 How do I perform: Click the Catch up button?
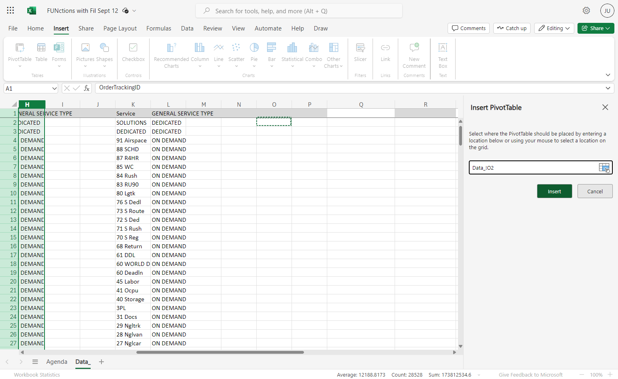[x=512, y=28]
